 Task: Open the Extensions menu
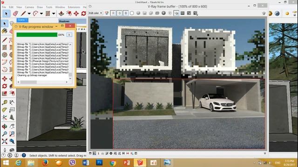74,7
